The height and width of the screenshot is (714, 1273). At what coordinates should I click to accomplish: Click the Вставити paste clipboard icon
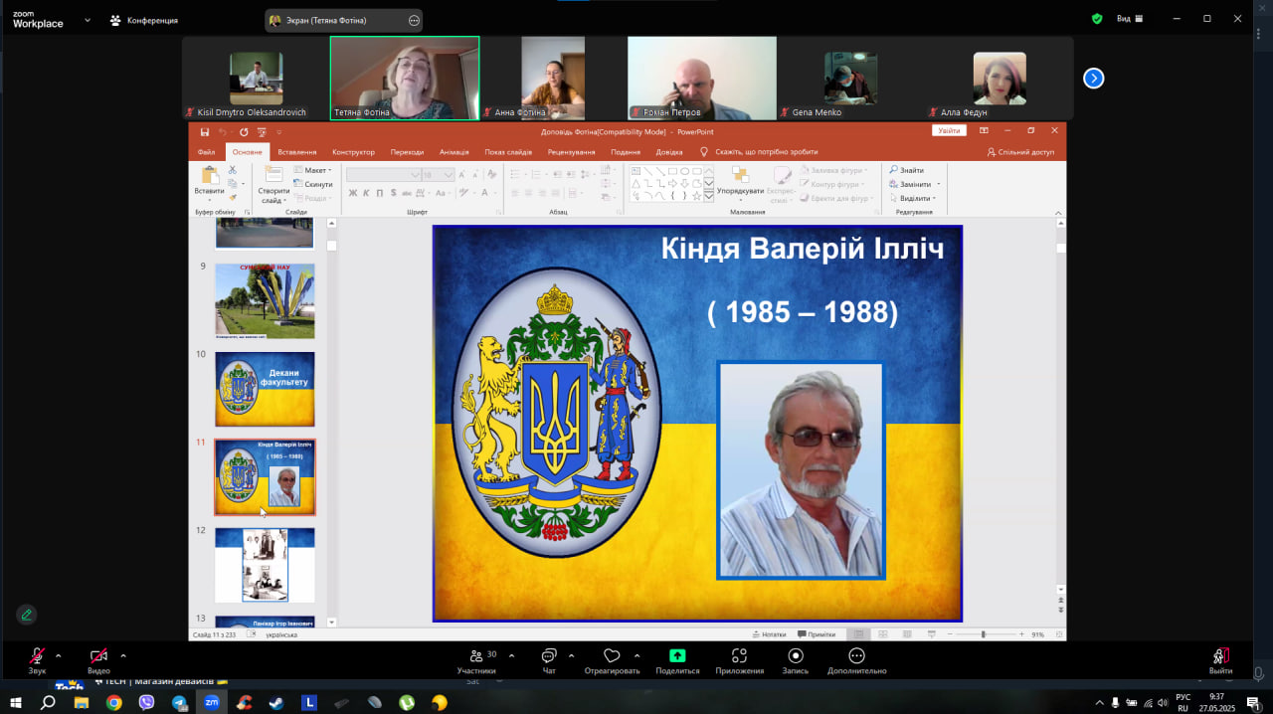tap(209, 175)
